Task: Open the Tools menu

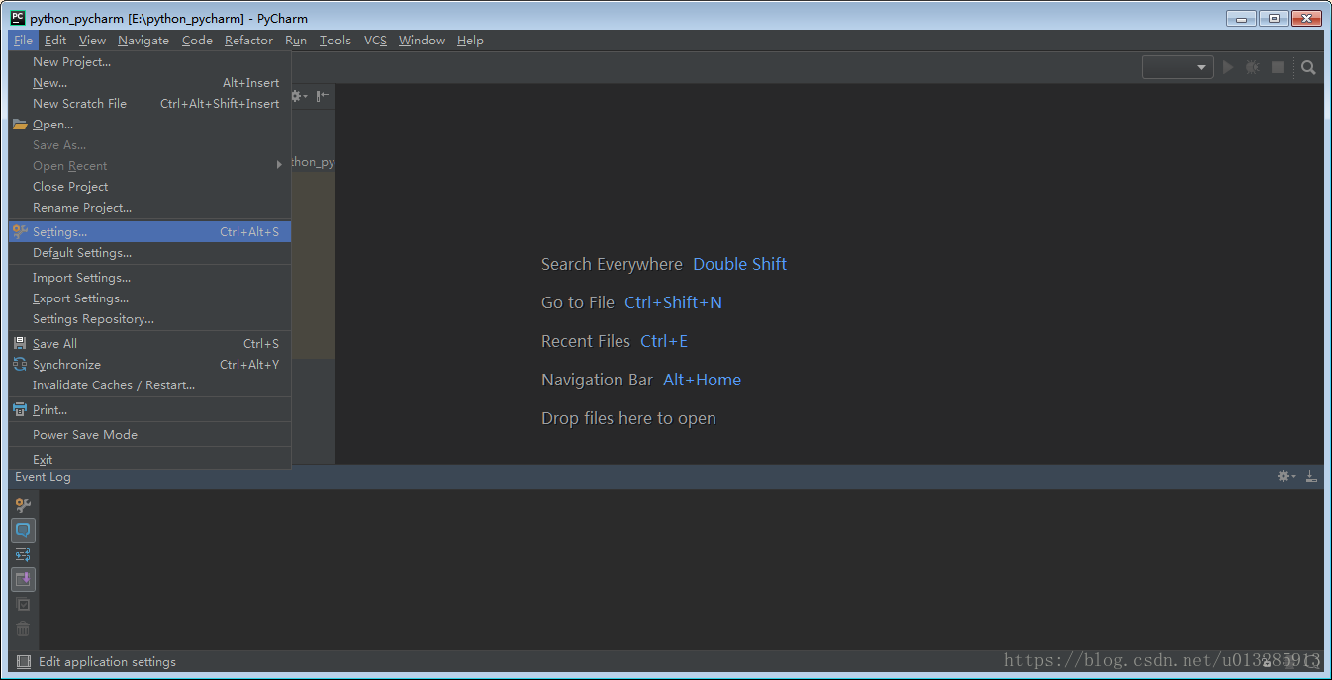Action: pyautogui.click(x=335, y=41)
